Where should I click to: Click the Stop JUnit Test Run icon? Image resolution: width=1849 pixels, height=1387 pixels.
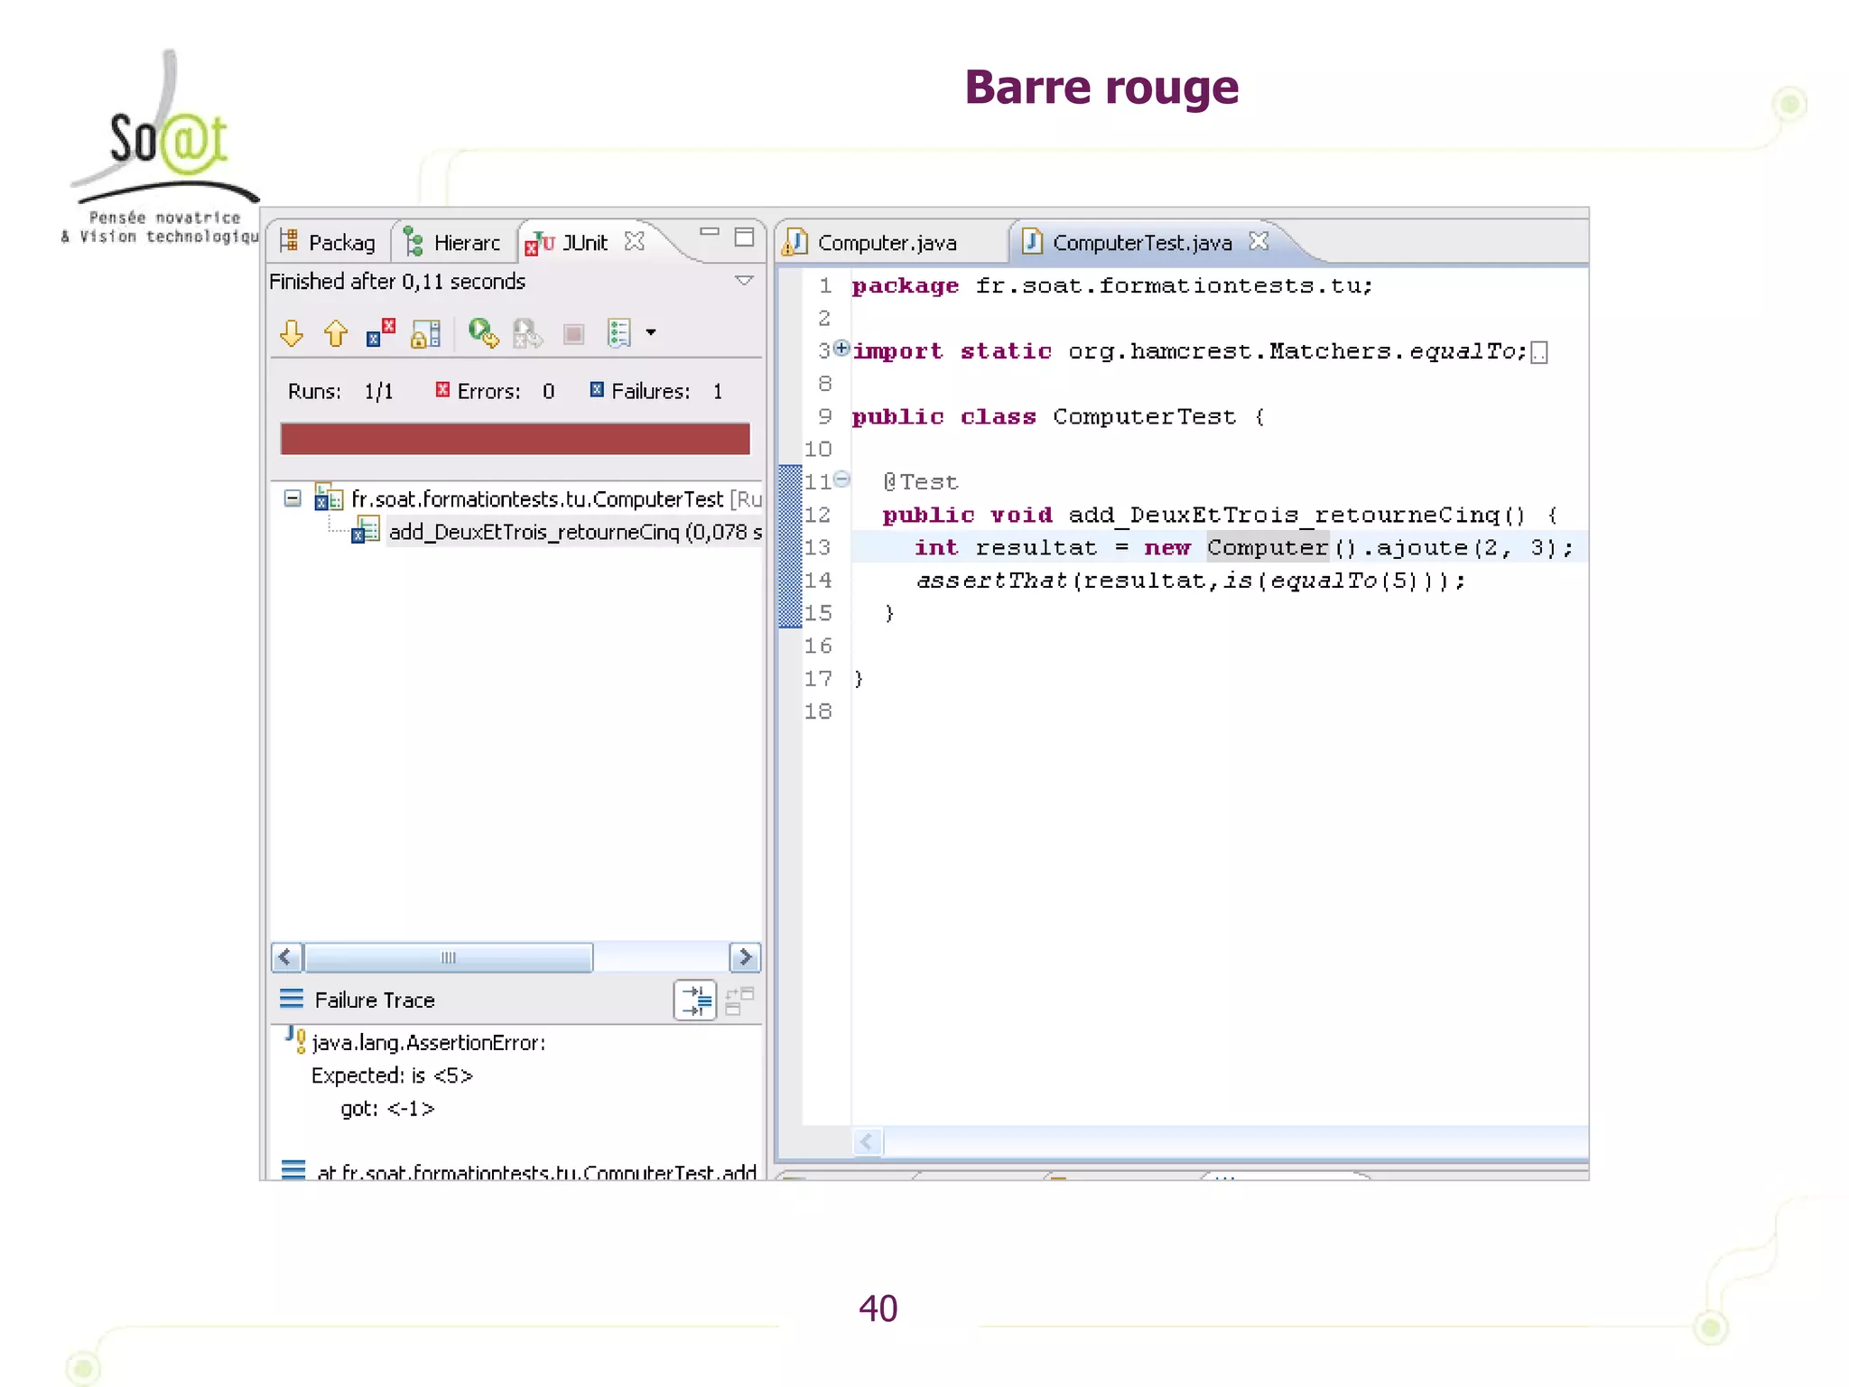pyautogui.click(x=573, y=335)
